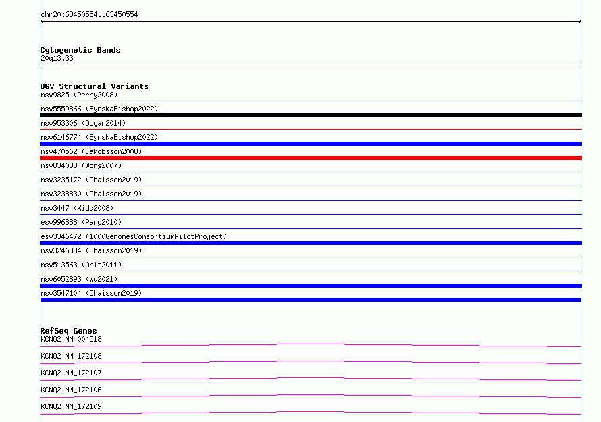The image size is (601, 422).
Task: Click the thin red line under nsv953306
Action: click(311, 130)
